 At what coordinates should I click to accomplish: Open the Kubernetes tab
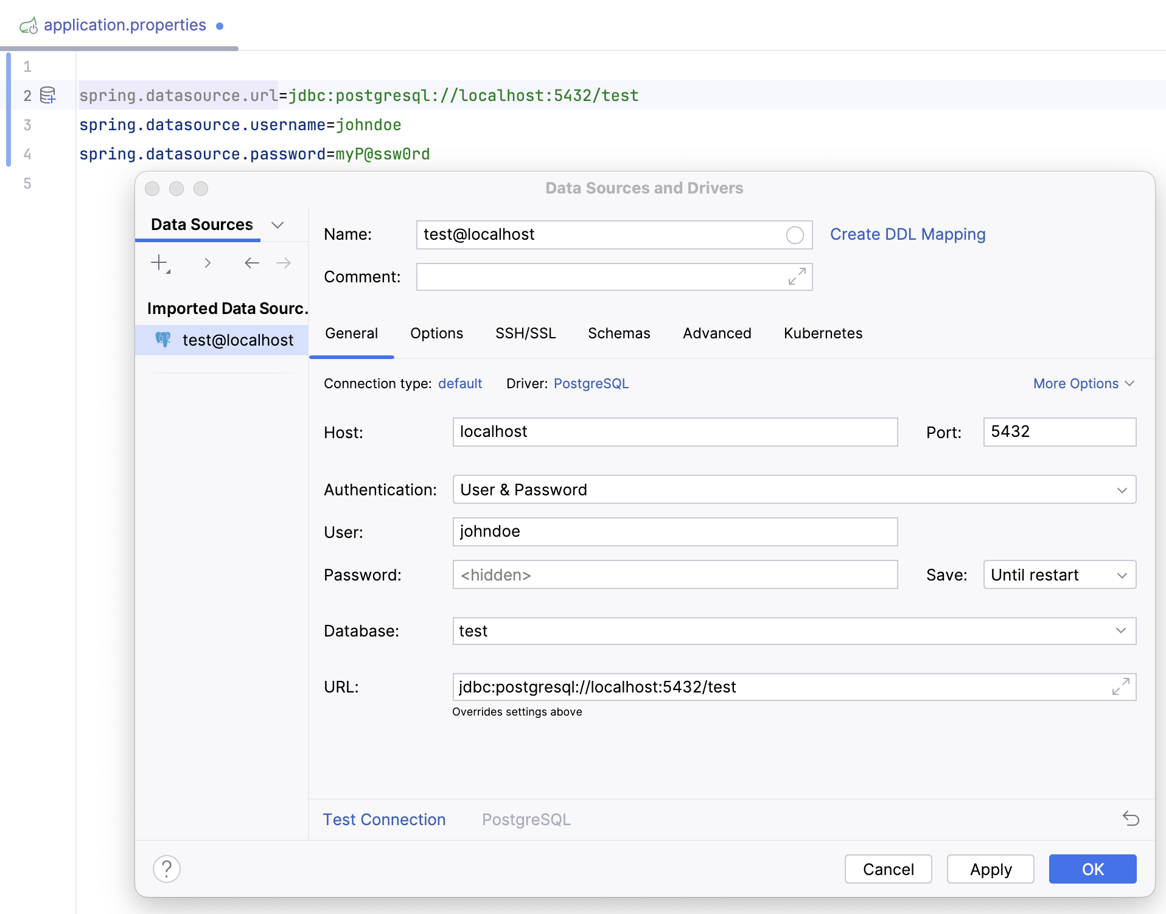822,333
